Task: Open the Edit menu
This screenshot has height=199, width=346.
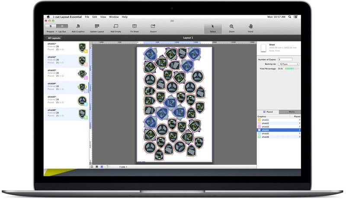Action: [x=95, y=17]
